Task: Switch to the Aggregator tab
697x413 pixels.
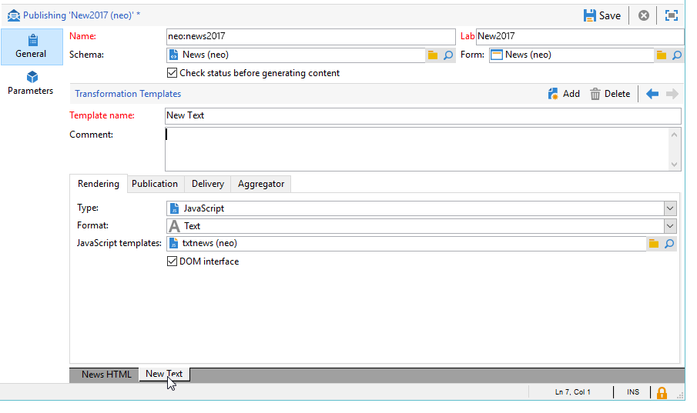Action: 261,184
